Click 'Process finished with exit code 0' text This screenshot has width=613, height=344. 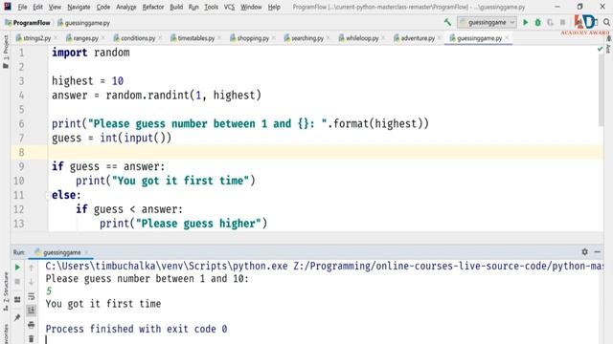coord(136,329)
